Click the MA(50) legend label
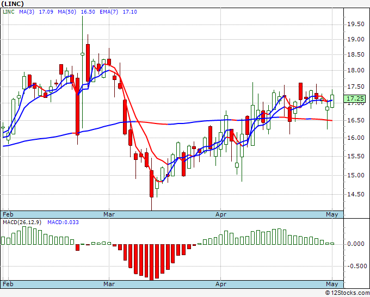Screen dimensions: 370x297 67,12
